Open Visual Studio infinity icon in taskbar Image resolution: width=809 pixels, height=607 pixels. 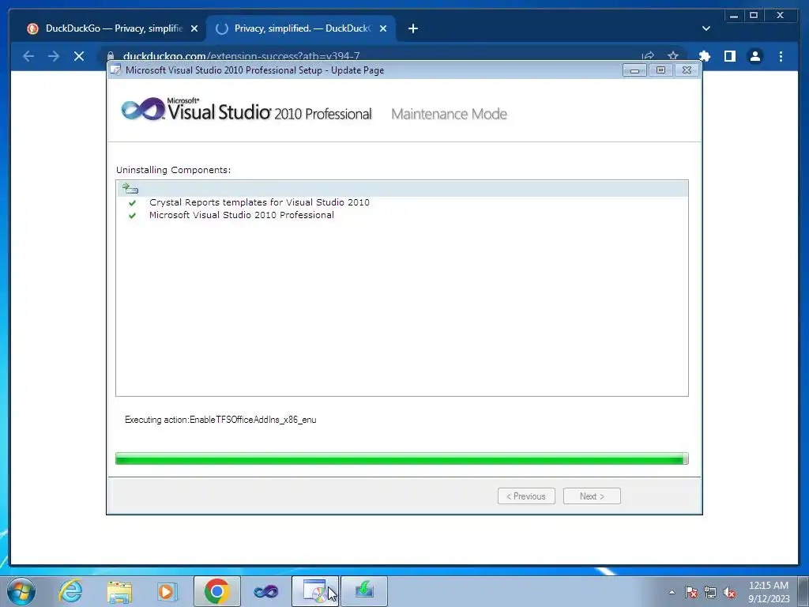point(265,591)
